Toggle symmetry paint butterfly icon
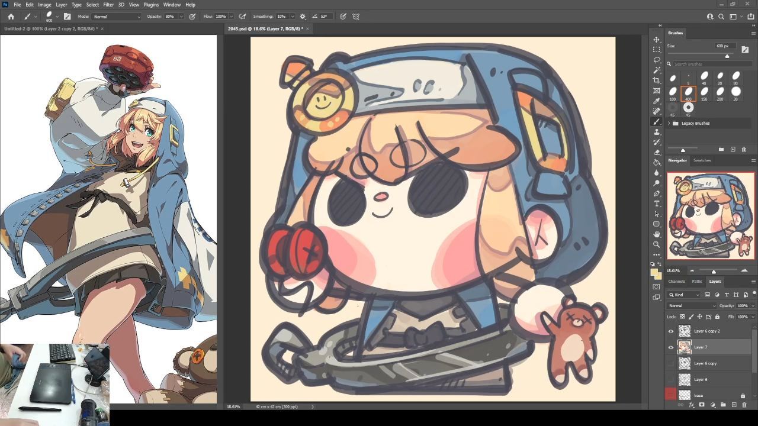 pos(356,17)
